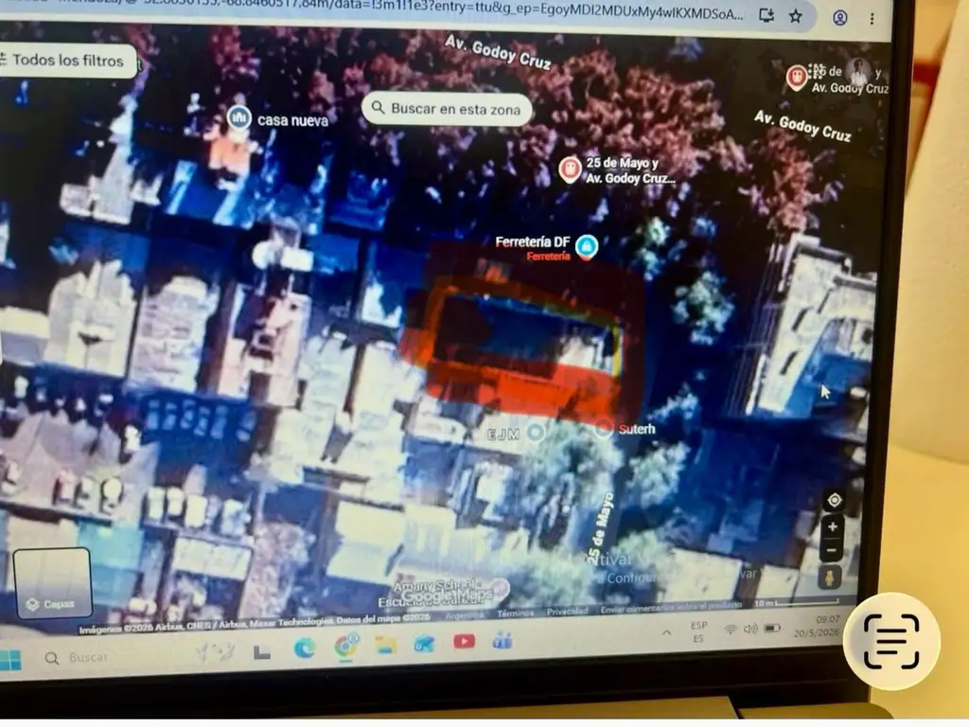This screenshot has width=969, height=727.
Task: Open the Privacidad link
Action: (x=567, y=611)
